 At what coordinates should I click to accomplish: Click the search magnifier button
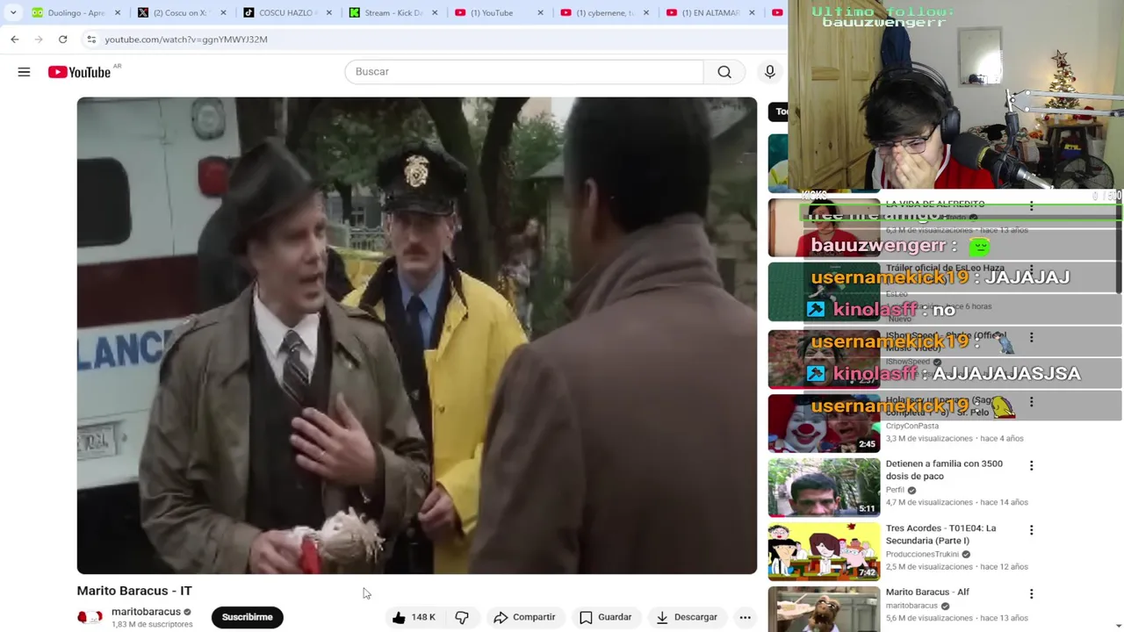tap(724, 72)
